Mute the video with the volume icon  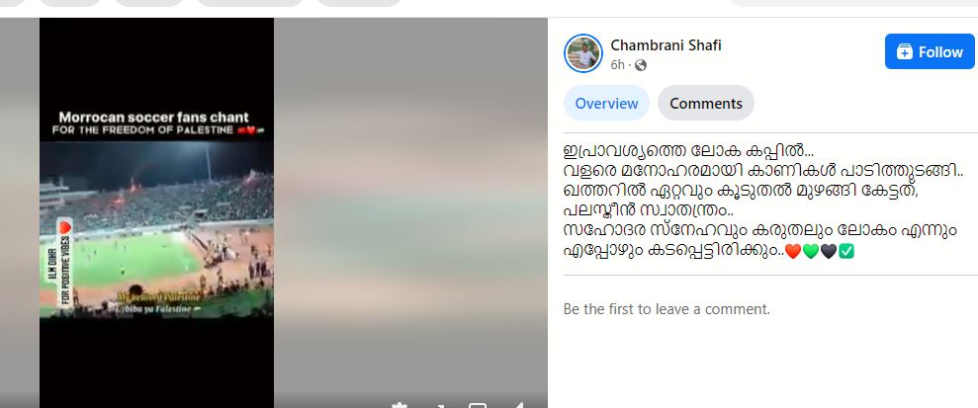tap(517, 405)
